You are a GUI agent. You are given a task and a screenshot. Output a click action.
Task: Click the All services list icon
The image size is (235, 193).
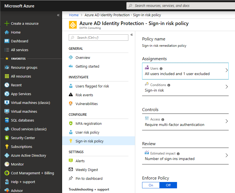coord(7,50)
